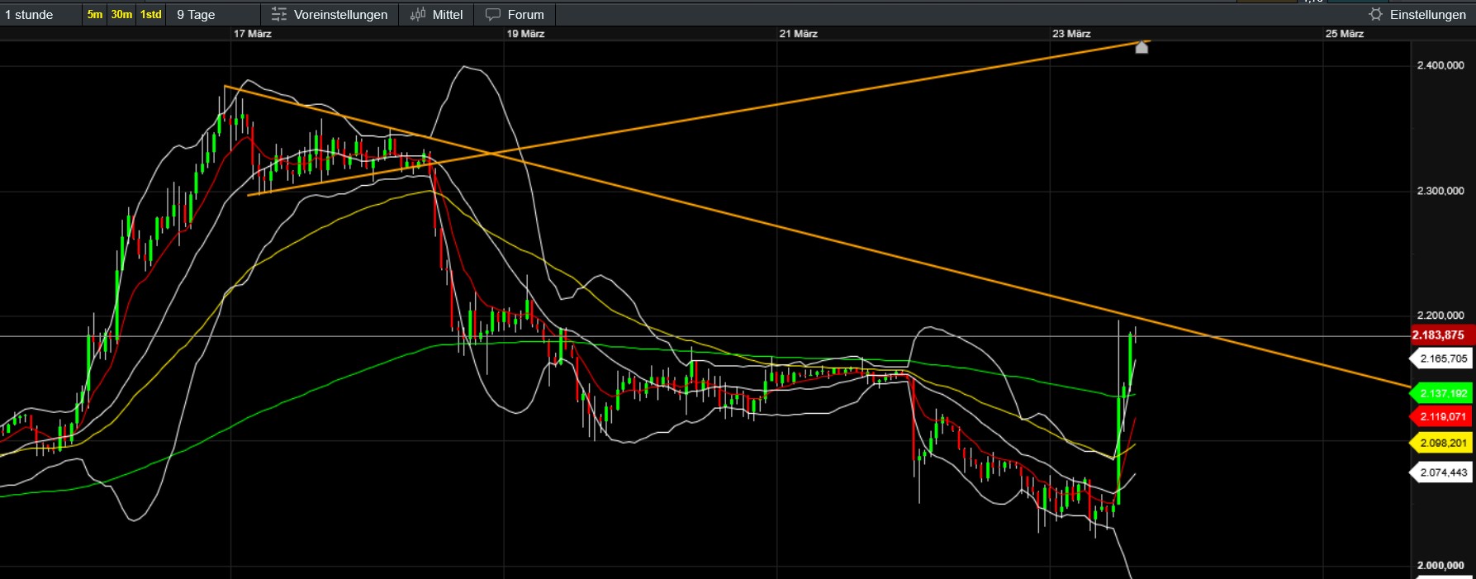Image resolution: width=1476 pixels, height=579 pixels.
Task: Open the Voreinstellungen presets sliders icon
Action: coord(279,15)
